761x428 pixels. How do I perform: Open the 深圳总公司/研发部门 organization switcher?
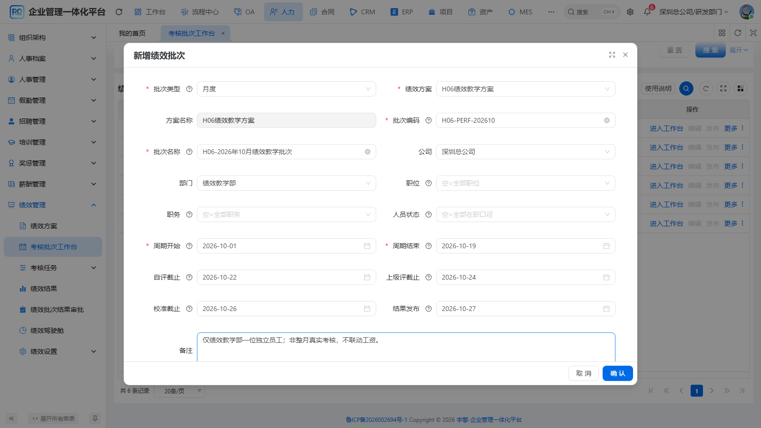[x=693, y=12]
